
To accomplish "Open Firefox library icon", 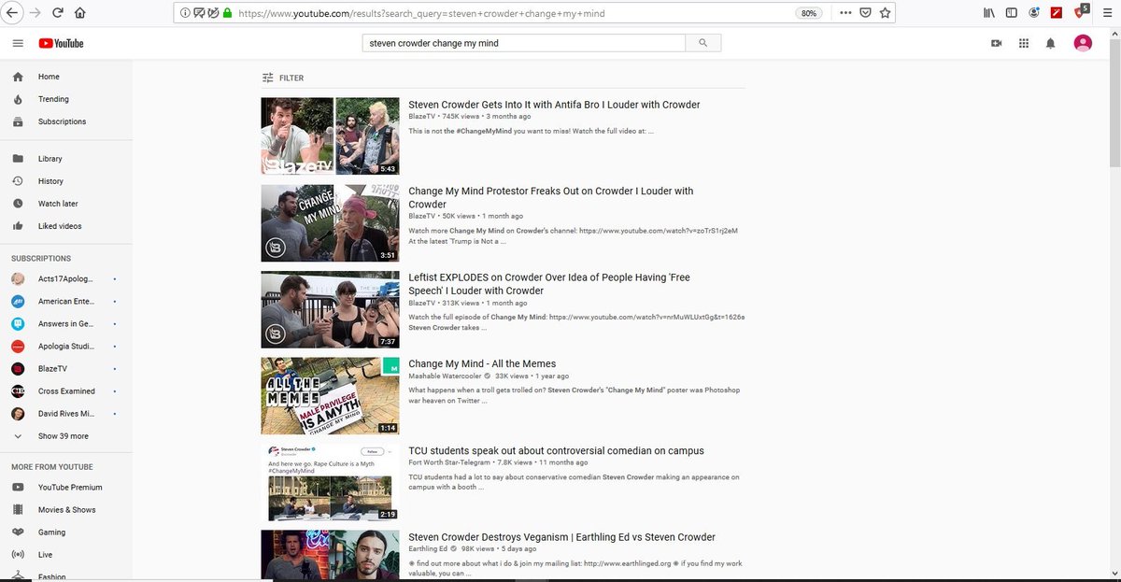I will [x=989, y=13].
